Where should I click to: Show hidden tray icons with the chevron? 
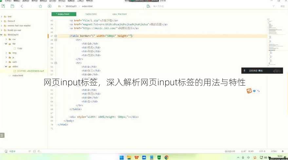pos(238,157)
